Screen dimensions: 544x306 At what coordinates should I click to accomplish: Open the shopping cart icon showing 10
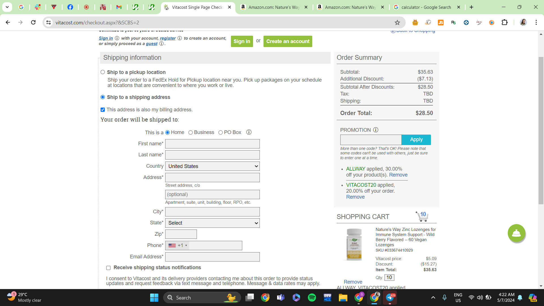422,216
